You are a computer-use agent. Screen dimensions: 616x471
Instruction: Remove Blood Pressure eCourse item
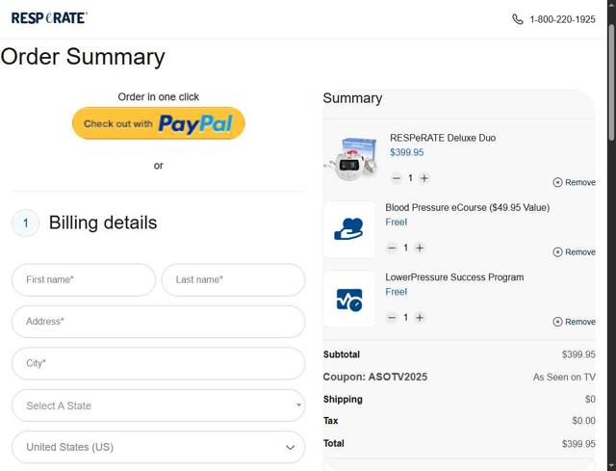pos(574,252)
